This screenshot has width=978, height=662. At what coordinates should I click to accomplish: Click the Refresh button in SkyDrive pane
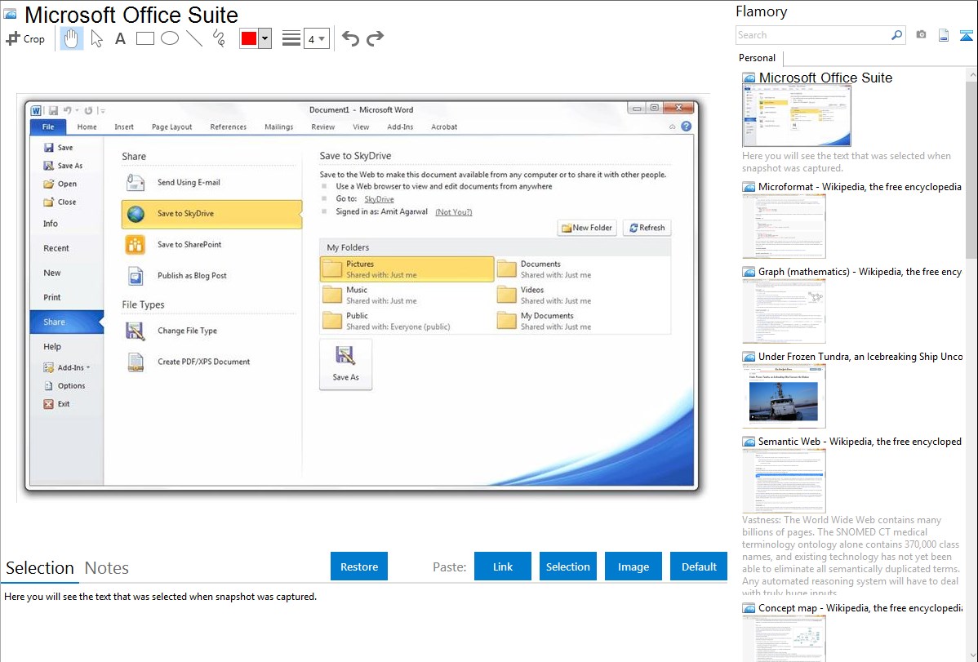[647, 228]
